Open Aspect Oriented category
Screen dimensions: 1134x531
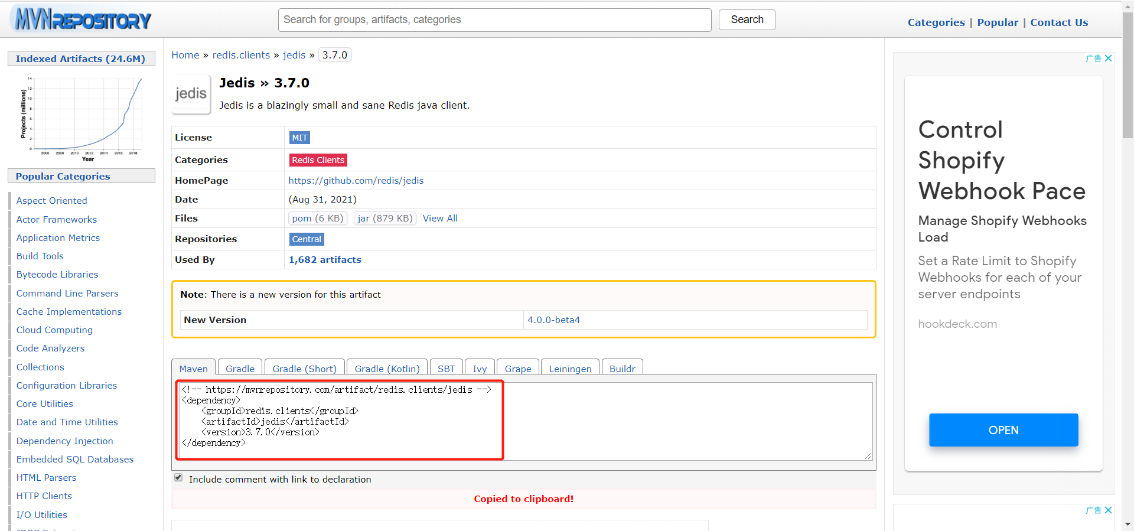pos(51,201)
